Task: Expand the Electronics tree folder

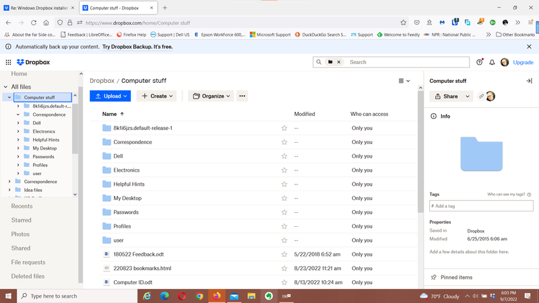Action: (x=18, y=131)
